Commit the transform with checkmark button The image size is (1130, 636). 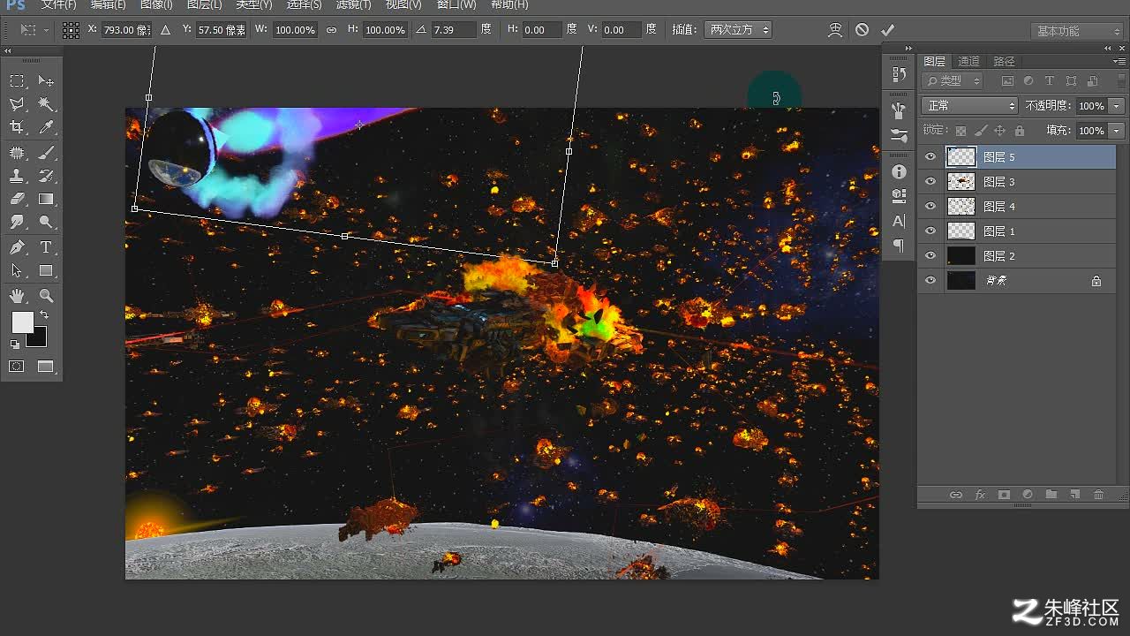[x=888, y=30]
